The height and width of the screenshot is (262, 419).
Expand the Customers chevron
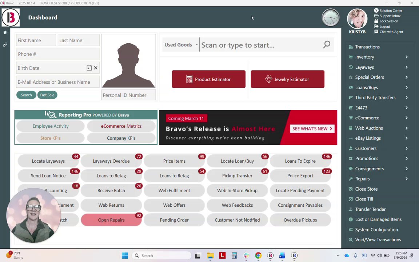[406, 148]
